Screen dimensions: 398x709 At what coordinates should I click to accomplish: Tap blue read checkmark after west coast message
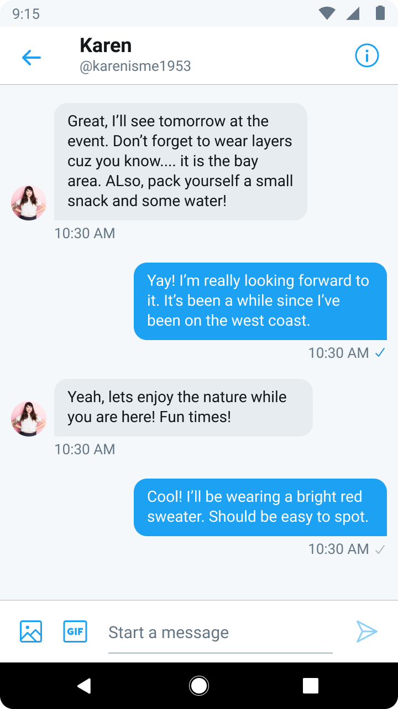(380, 353)
